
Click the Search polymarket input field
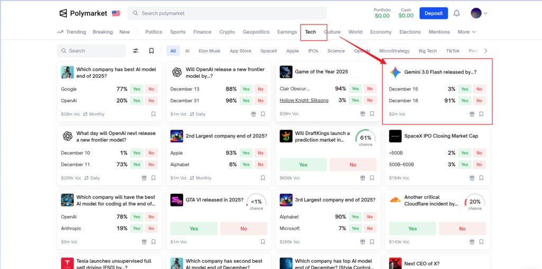[228, 13]
